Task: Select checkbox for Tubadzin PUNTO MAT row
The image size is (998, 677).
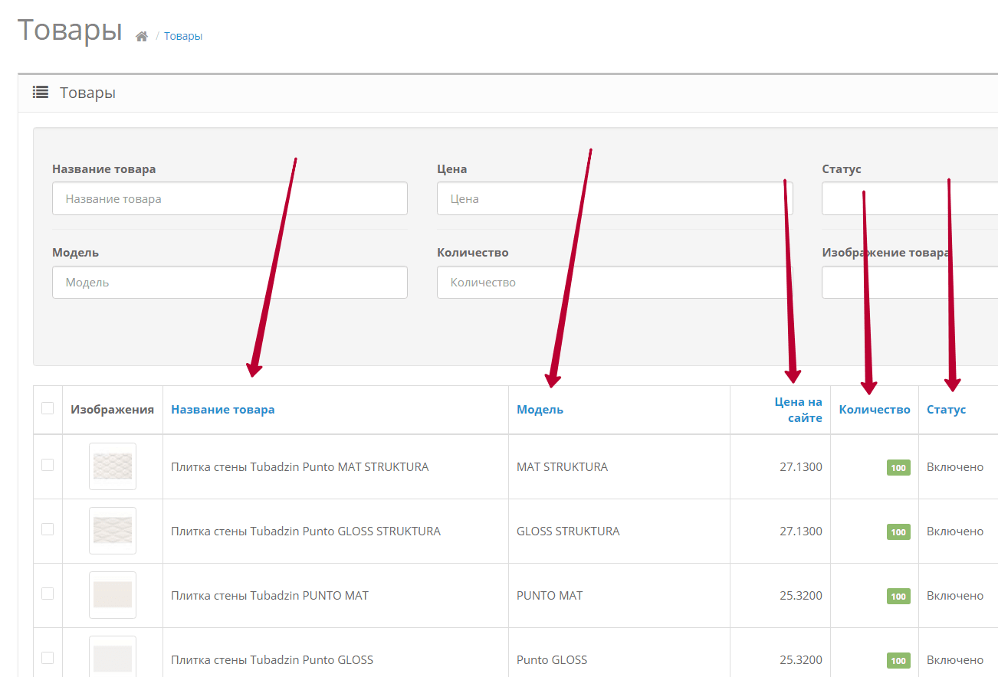Action: point(48,594)
